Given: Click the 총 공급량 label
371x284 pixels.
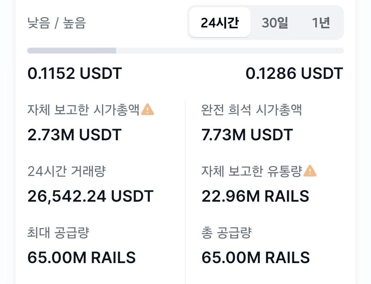Looking at the screenshot, I should point(226,233).
